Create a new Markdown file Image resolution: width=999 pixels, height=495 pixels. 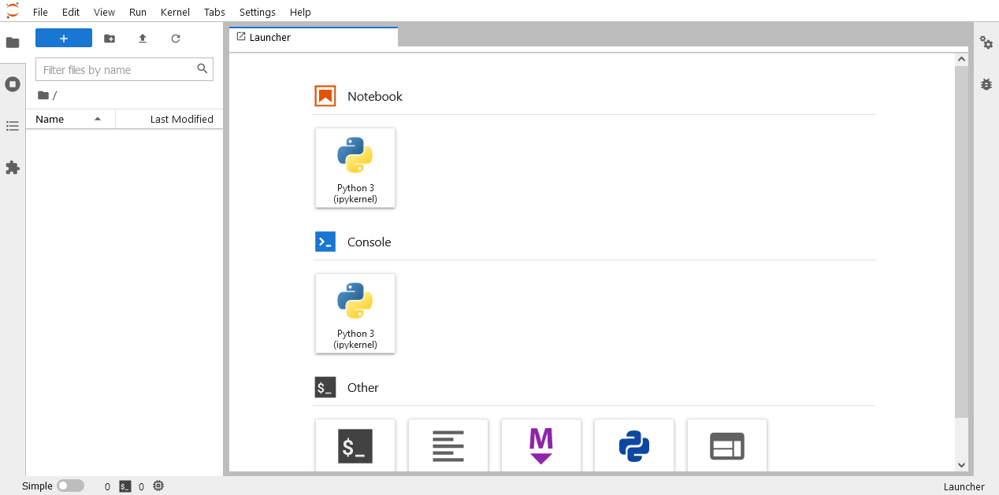[541, 445]
